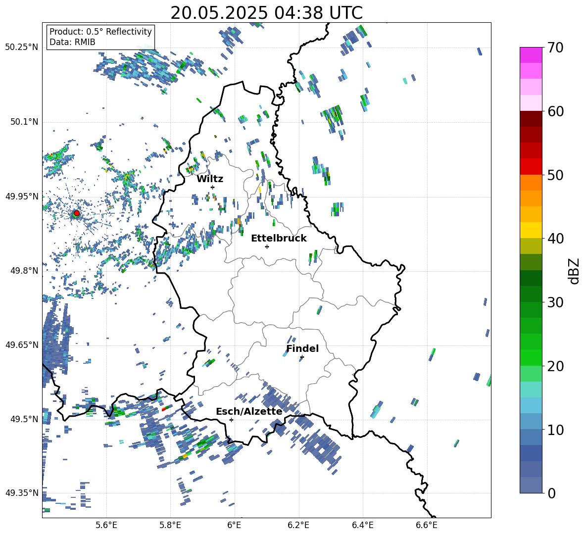Click the Ettelbruck station cross marker
586x535 pixels.
pos(267,246)
